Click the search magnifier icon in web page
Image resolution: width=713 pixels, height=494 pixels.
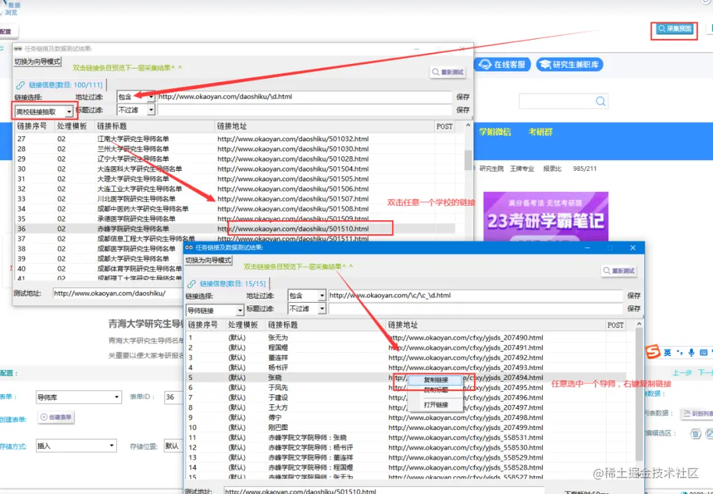tap(601, 102)
